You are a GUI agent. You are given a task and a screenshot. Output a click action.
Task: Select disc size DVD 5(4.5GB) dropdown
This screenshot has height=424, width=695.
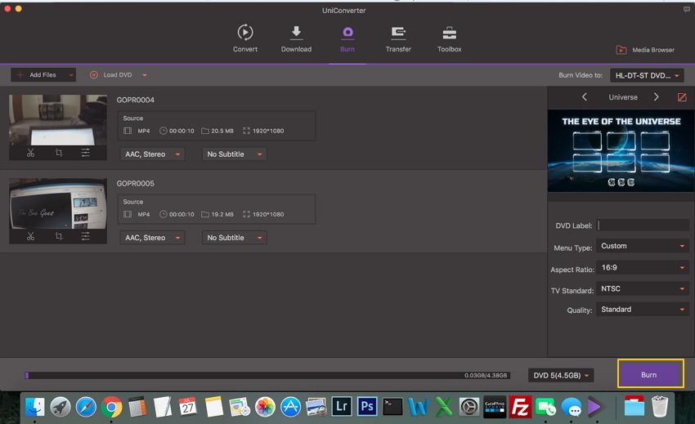point(561,375)
